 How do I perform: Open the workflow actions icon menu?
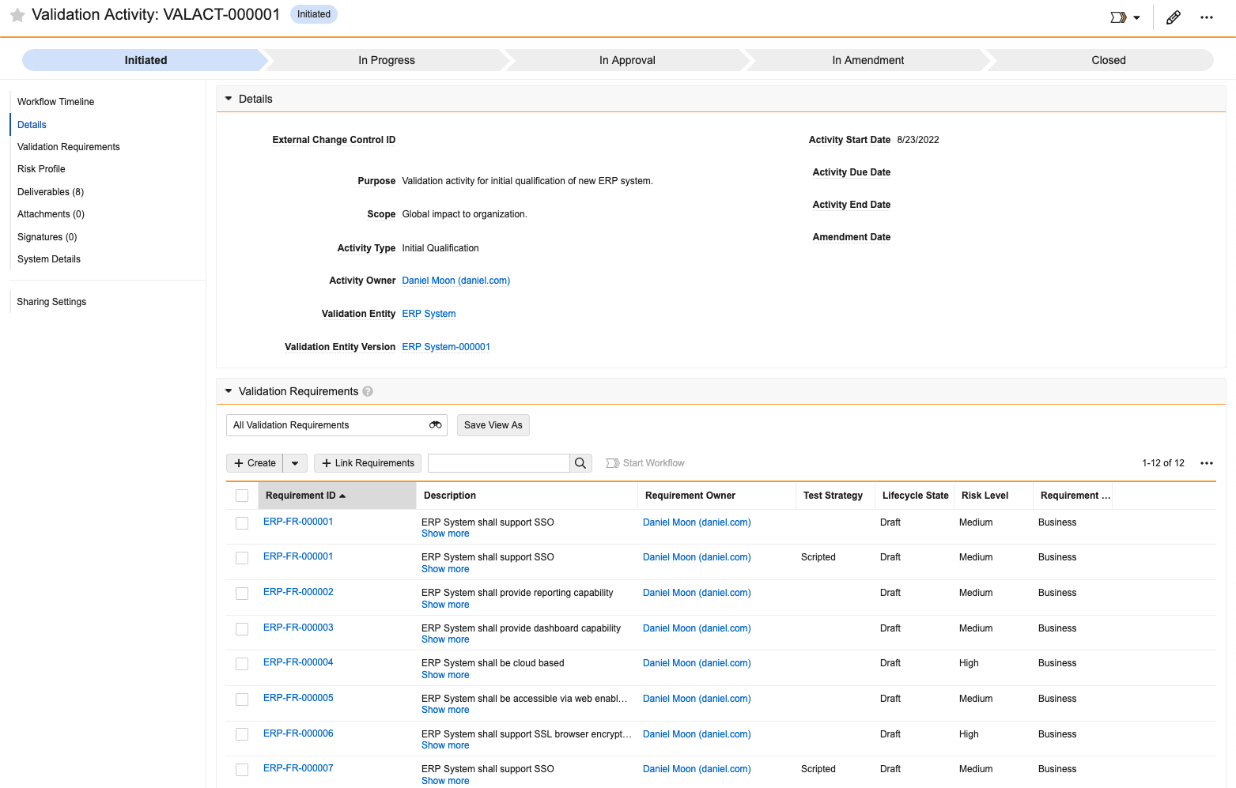pyautogui.click(x=1124, y=17)
